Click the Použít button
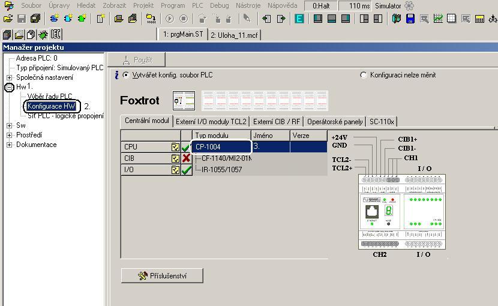 137,60
